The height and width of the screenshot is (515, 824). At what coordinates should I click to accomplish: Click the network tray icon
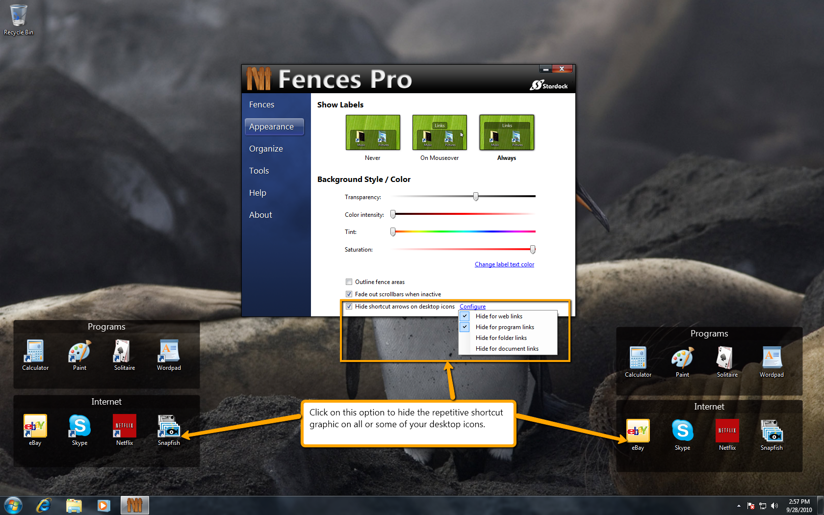[x=762, y=506]
